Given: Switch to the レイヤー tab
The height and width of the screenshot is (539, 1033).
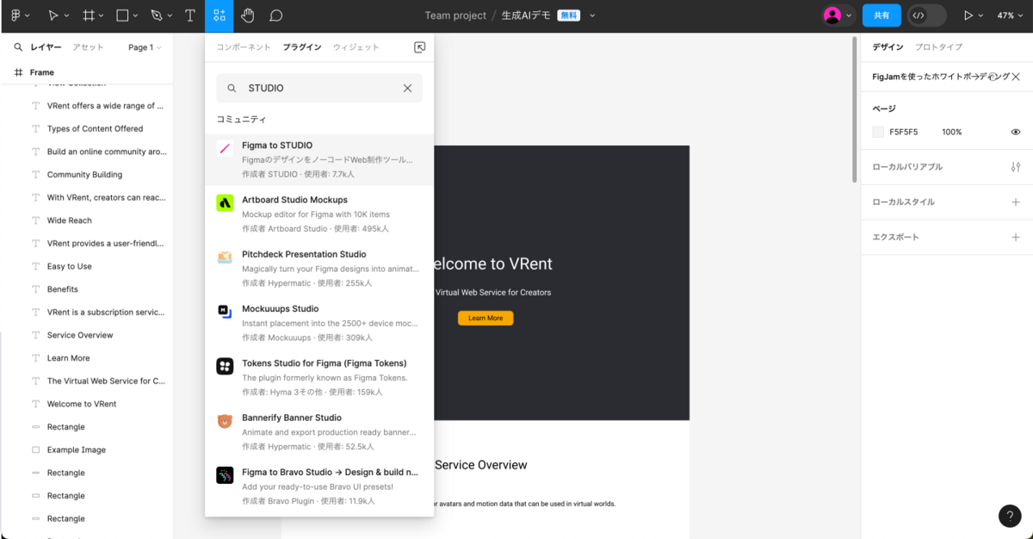Looking at the screenshot, I should (46, 47).
